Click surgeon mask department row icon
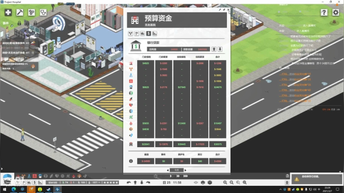 pyautogui.click(x=131, y=87)
